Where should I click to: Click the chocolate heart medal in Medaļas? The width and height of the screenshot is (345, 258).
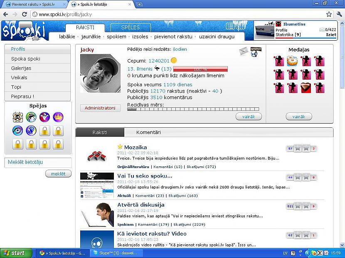(x=306, y=88)
